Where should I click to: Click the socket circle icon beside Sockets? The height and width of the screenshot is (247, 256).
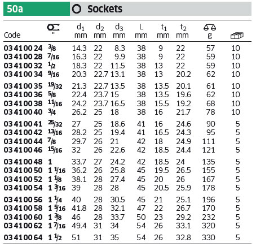click(77, 9)
